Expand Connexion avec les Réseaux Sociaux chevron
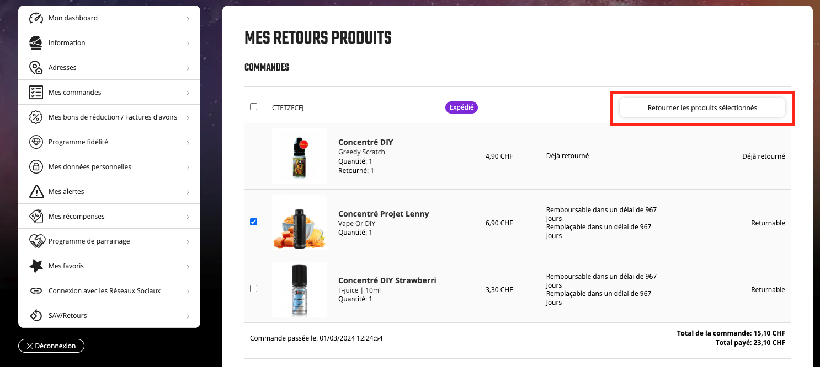The image size is (820, 367). click(x=188, y=291)
